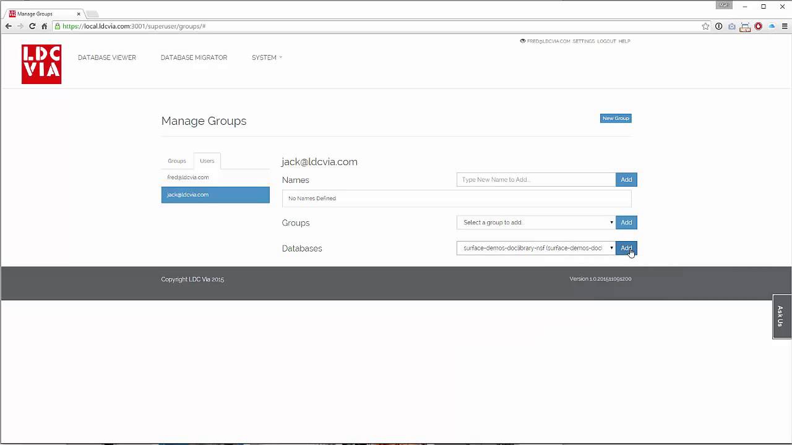The image size is (792, 445).
Task: Open a new browser tab
Action: click(92, 14)
